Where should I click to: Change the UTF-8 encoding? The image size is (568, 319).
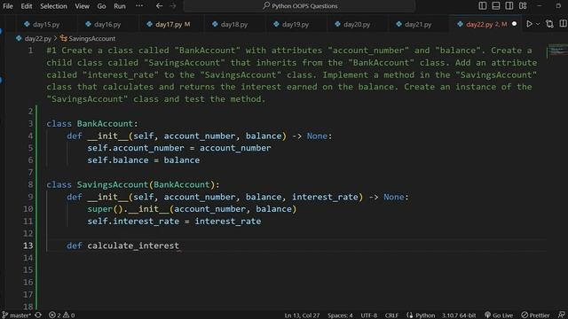369,315
